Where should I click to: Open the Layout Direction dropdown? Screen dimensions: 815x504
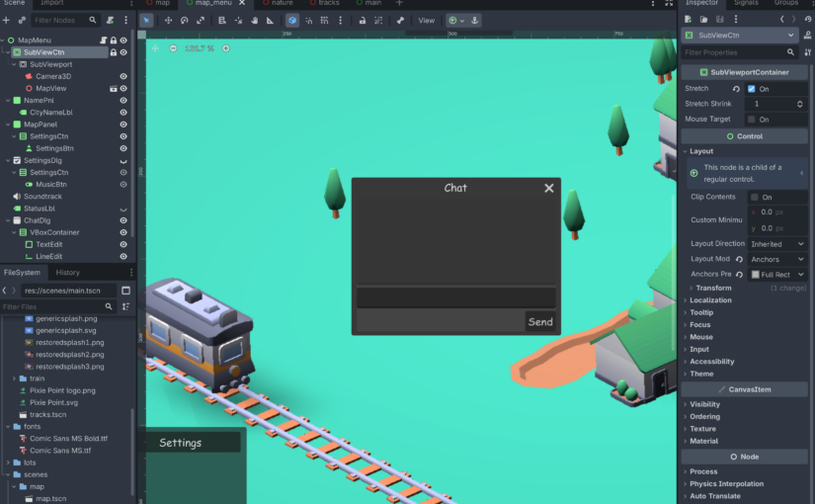coord(776,244)
